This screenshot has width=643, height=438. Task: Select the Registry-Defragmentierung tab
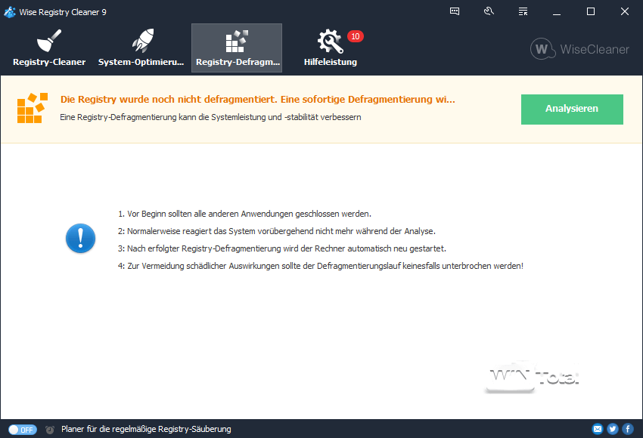click(237, 48)
